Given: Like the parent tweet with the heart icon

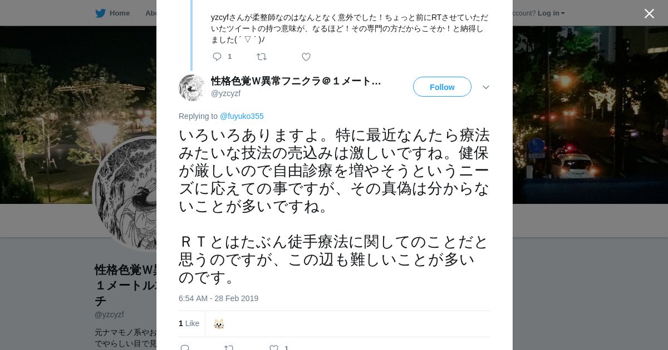Looking at the screenshot, I should (x=306, y=57).
